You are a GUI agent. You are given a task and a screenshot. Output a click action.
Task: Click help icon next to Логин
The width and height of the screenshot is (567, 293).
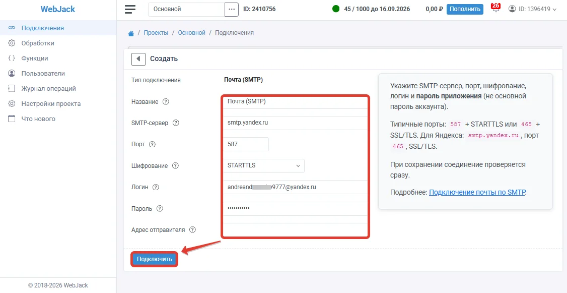pyautogui.click(x=156, y=187)
